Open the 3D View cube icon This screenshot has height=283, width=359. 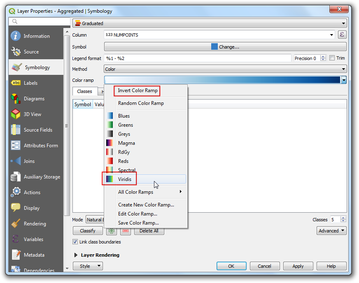16,114
